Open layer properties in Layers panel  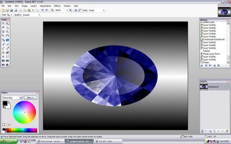pos(227,131)
